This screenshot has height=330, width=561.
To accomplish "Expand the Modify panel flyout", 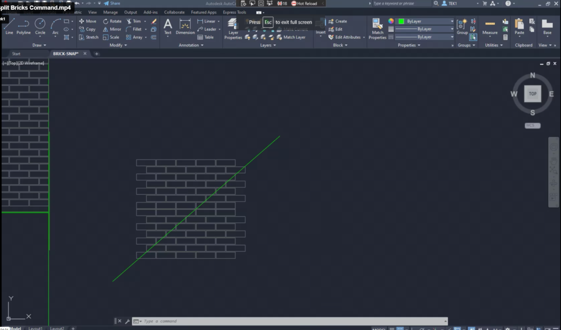I will pos(118,45).
